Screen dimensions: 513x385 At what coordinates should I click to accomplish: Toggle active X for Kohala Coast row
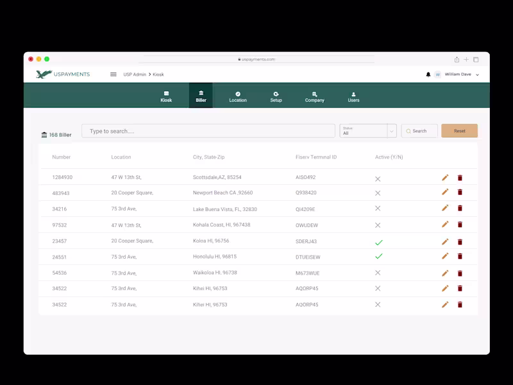[x=378, y=225]
